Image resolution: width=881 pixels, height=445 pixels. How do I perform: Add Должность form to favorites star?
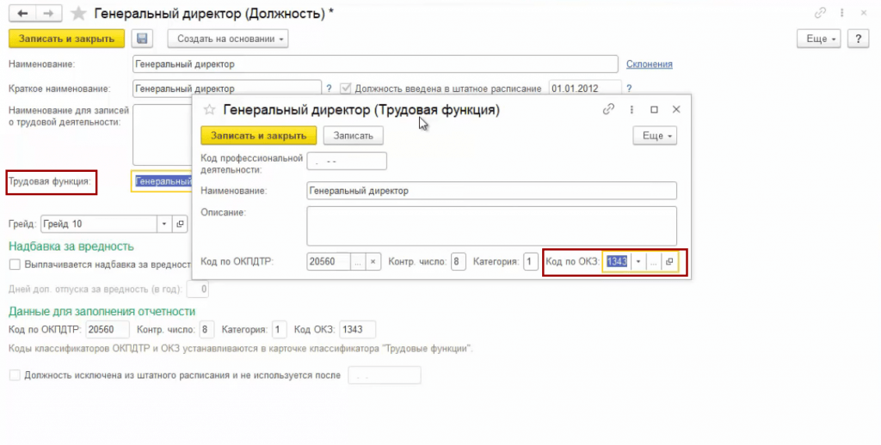(x=78, y=14)
